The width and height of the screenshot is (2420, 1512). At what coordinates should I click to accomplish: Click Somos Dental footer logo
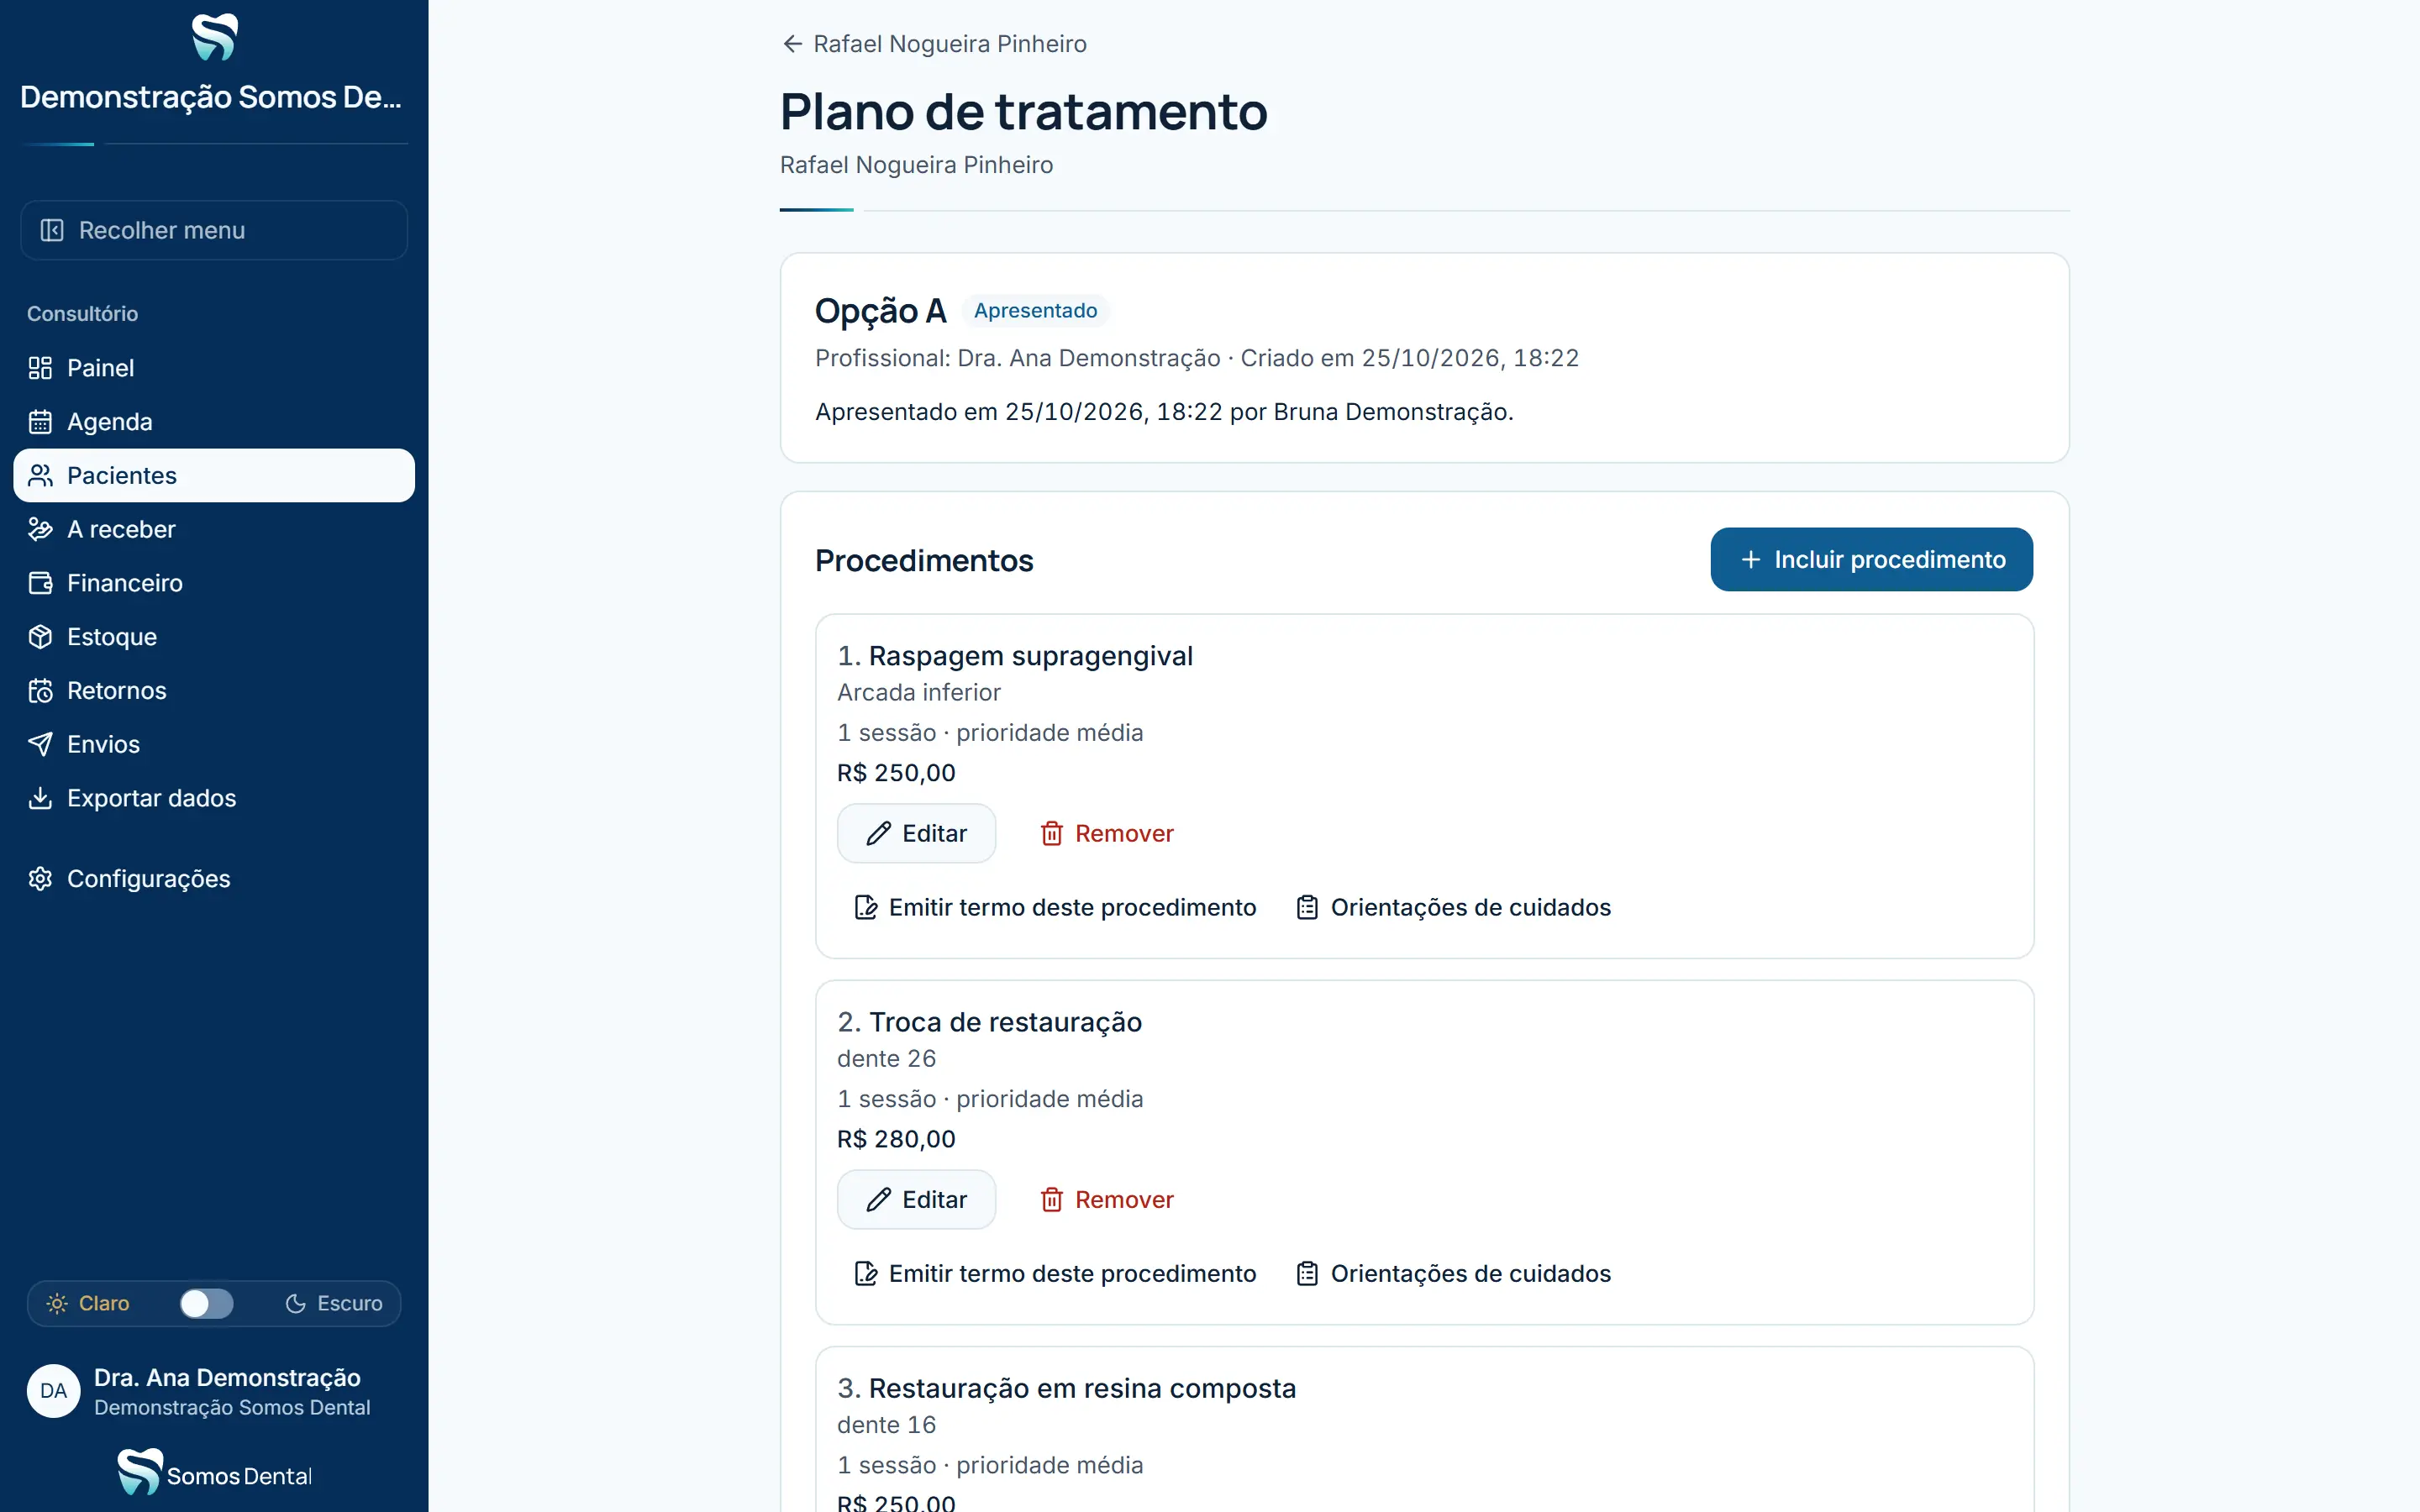(x=214, y=1474)
